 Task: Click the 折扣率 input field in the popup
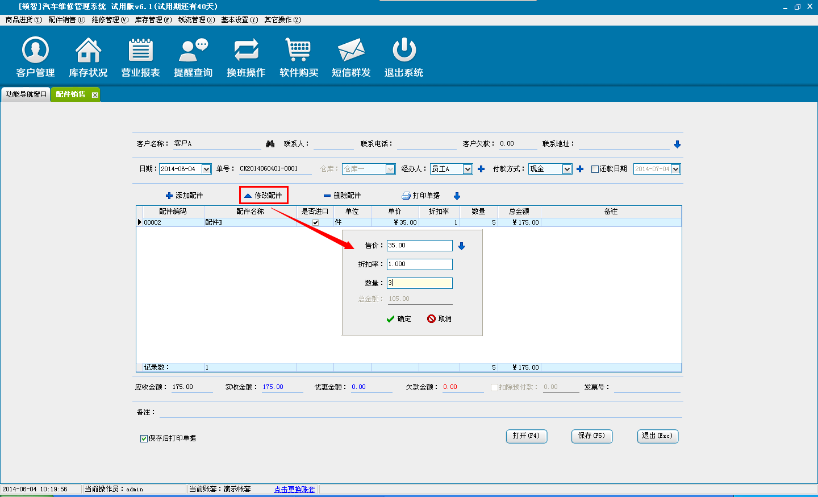[419, 264]
